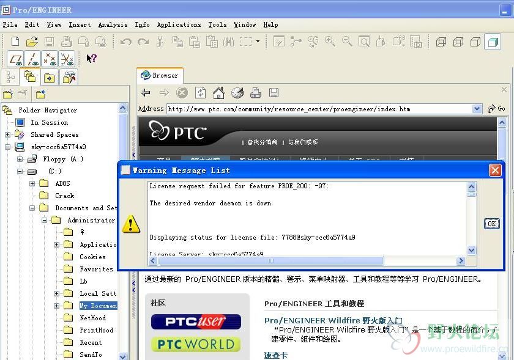The width and height of the screenshot is (514, 360).
Task: Collapse the (C:) drive node
Action: (x=20, y=171)
